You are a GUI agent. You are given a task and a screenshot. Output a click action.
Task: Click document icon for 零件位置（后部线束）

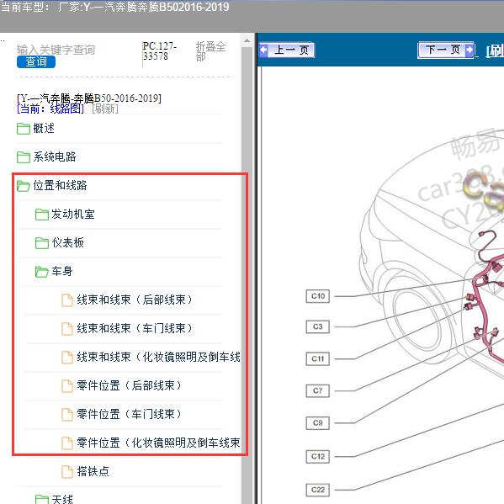[67, 386]
